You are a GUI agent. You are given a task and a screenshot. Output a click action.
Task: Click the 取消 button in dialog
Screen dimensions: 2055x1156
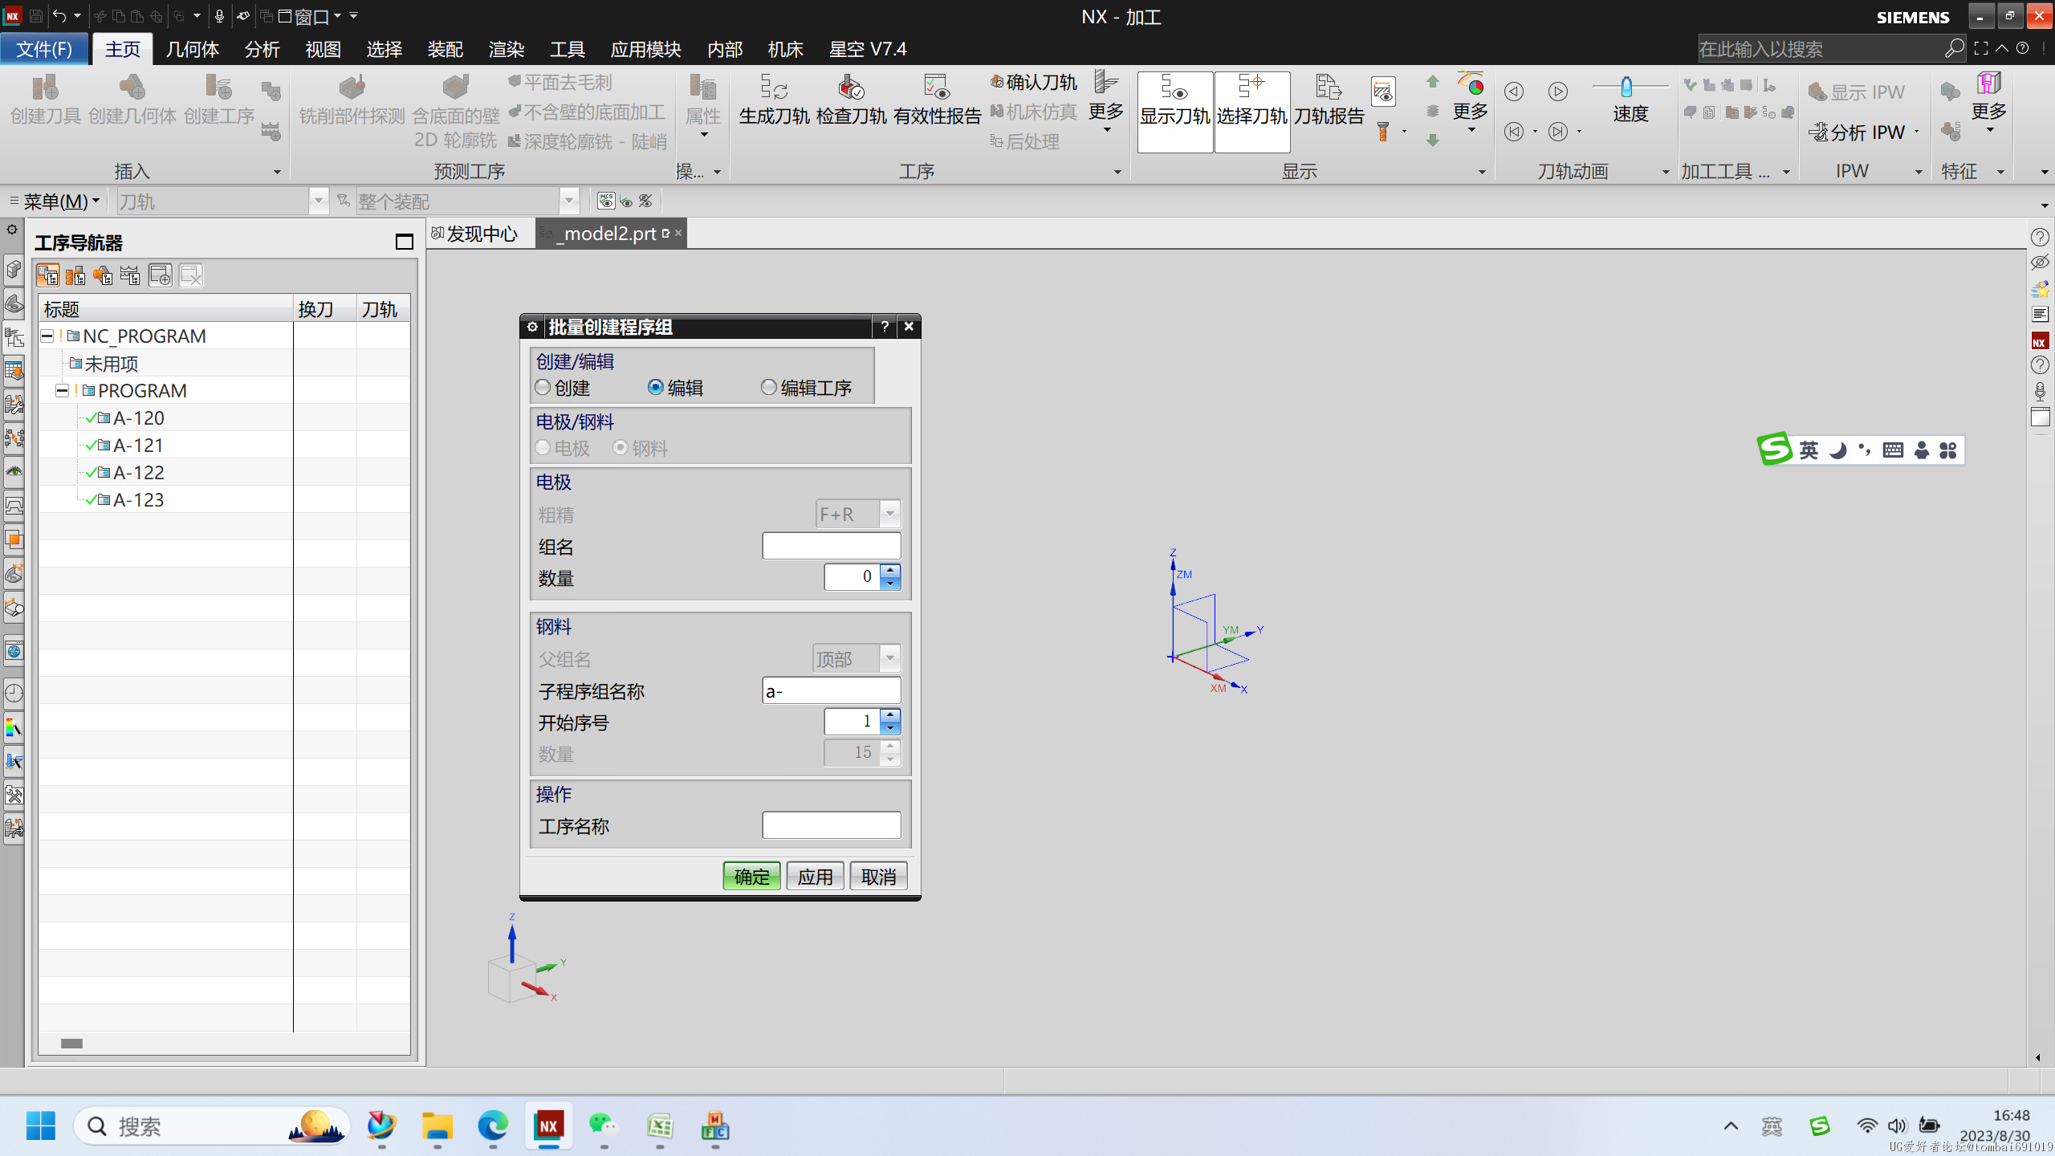tap(878, 877)
